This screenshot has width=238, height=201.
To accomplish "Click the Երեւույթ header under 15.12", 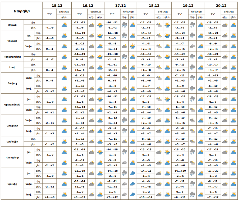I will coord(64,12).
